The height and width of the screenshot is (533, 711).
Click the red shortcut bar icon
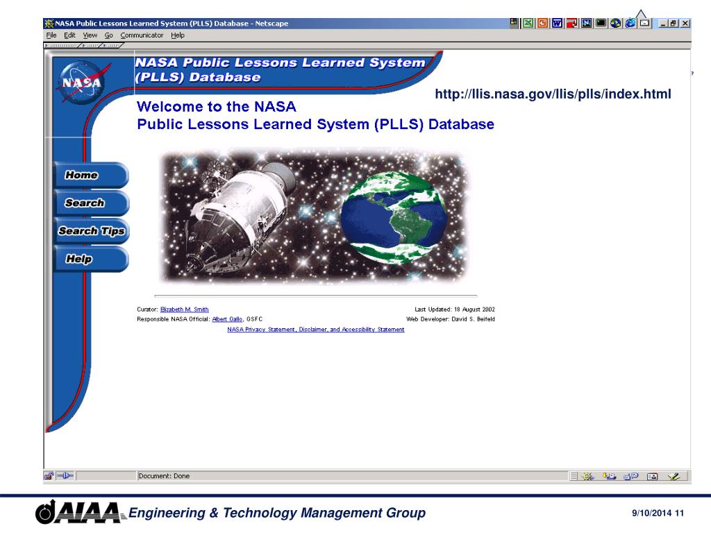(x=572, y=23)
